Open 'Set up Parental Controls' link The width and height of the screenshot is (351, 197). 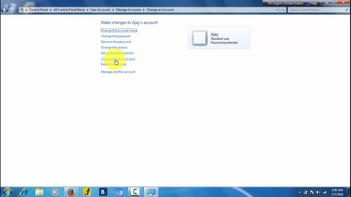117,53
